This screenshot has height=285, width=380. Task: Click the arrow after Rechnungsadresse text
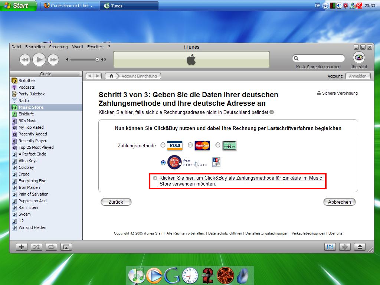(272, 112)
